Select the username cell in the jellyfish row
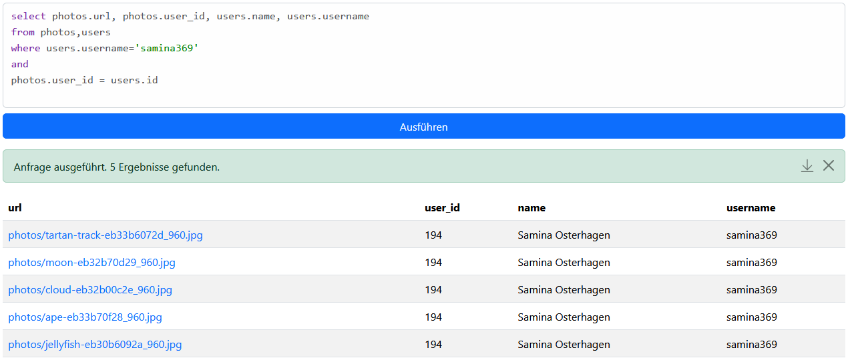The height and width of the screenshot is (364, 848). click(751, 345)
